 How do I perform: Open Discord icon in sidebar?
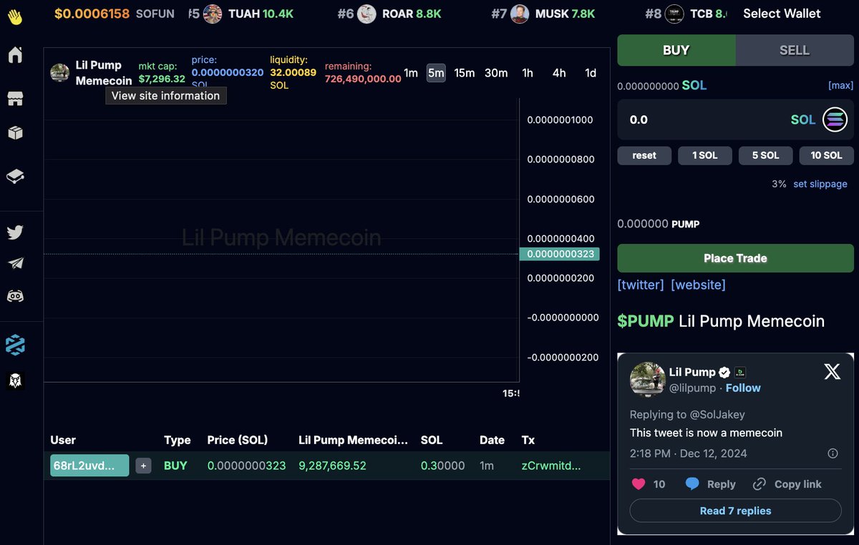15,295
